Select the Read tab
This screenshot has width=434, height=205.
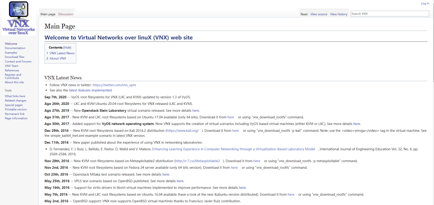tap(304, 14)
